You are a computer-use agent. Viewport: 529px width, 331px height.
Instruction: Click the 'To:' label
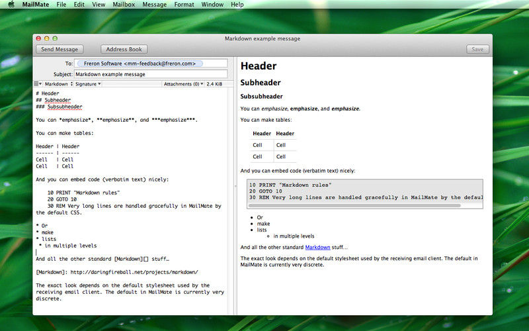[69, 64]
